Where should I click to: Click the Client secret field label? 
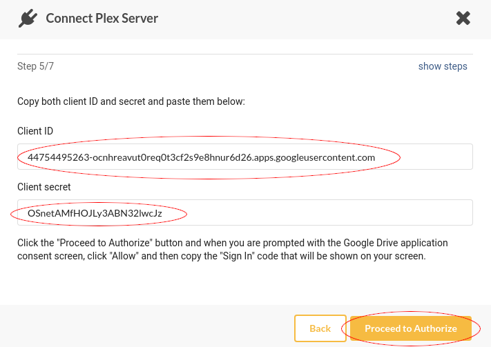pos(44,187)
